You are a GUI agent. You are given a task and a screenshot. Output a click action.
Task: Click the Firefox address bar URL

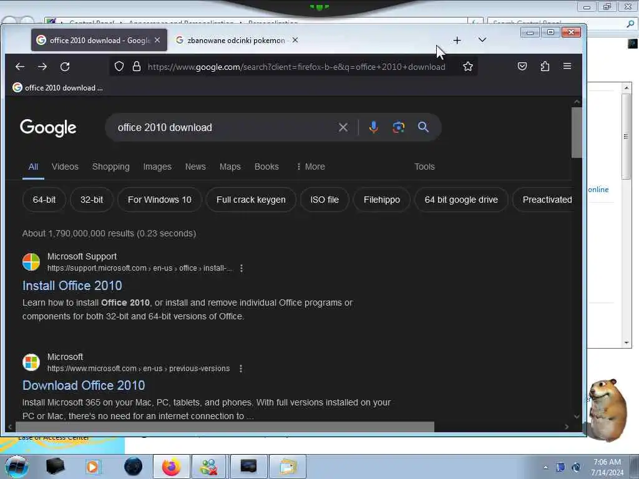[296, 67]
